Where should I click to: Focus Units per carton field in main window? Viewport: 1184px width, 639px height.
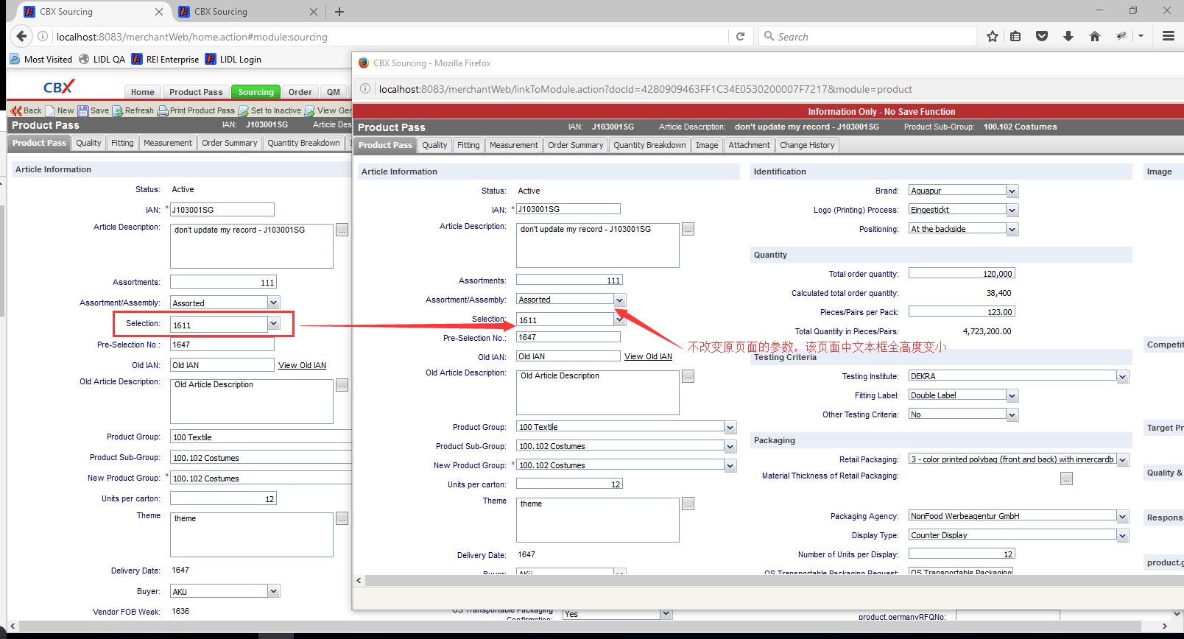pyautogui.click(x=223, y=498)
